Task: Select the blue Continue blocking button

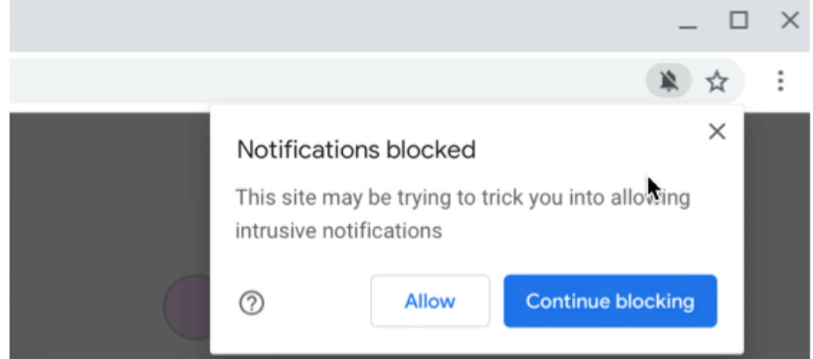Action: click(x=610, y=301)
